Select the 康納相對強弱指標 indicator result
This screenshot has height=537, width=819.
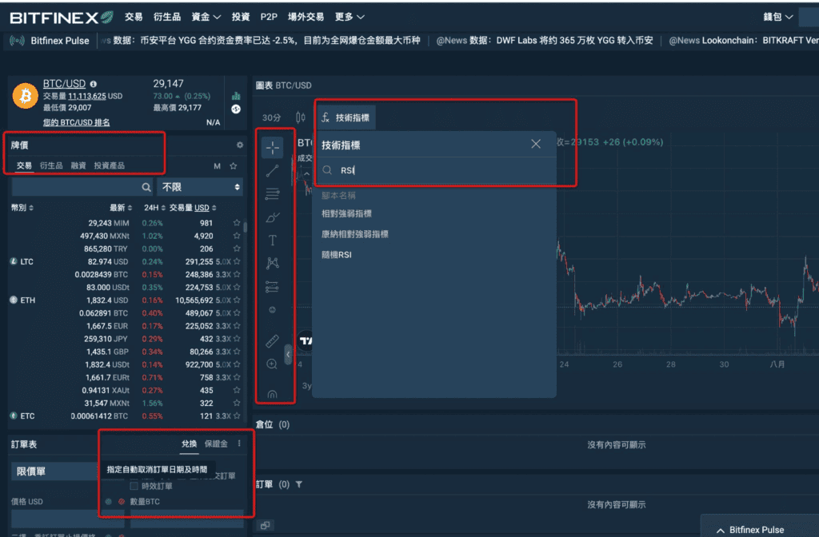point(355,234)
